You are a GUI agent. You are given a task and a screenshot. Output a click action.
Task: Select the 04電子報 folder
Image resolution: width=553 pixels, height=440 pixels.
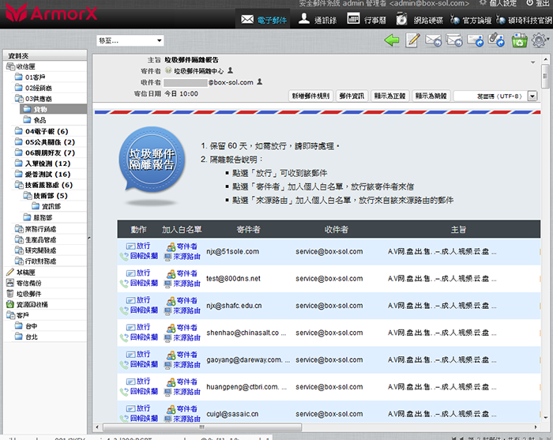pyautogui.click(x=46, y=131)
